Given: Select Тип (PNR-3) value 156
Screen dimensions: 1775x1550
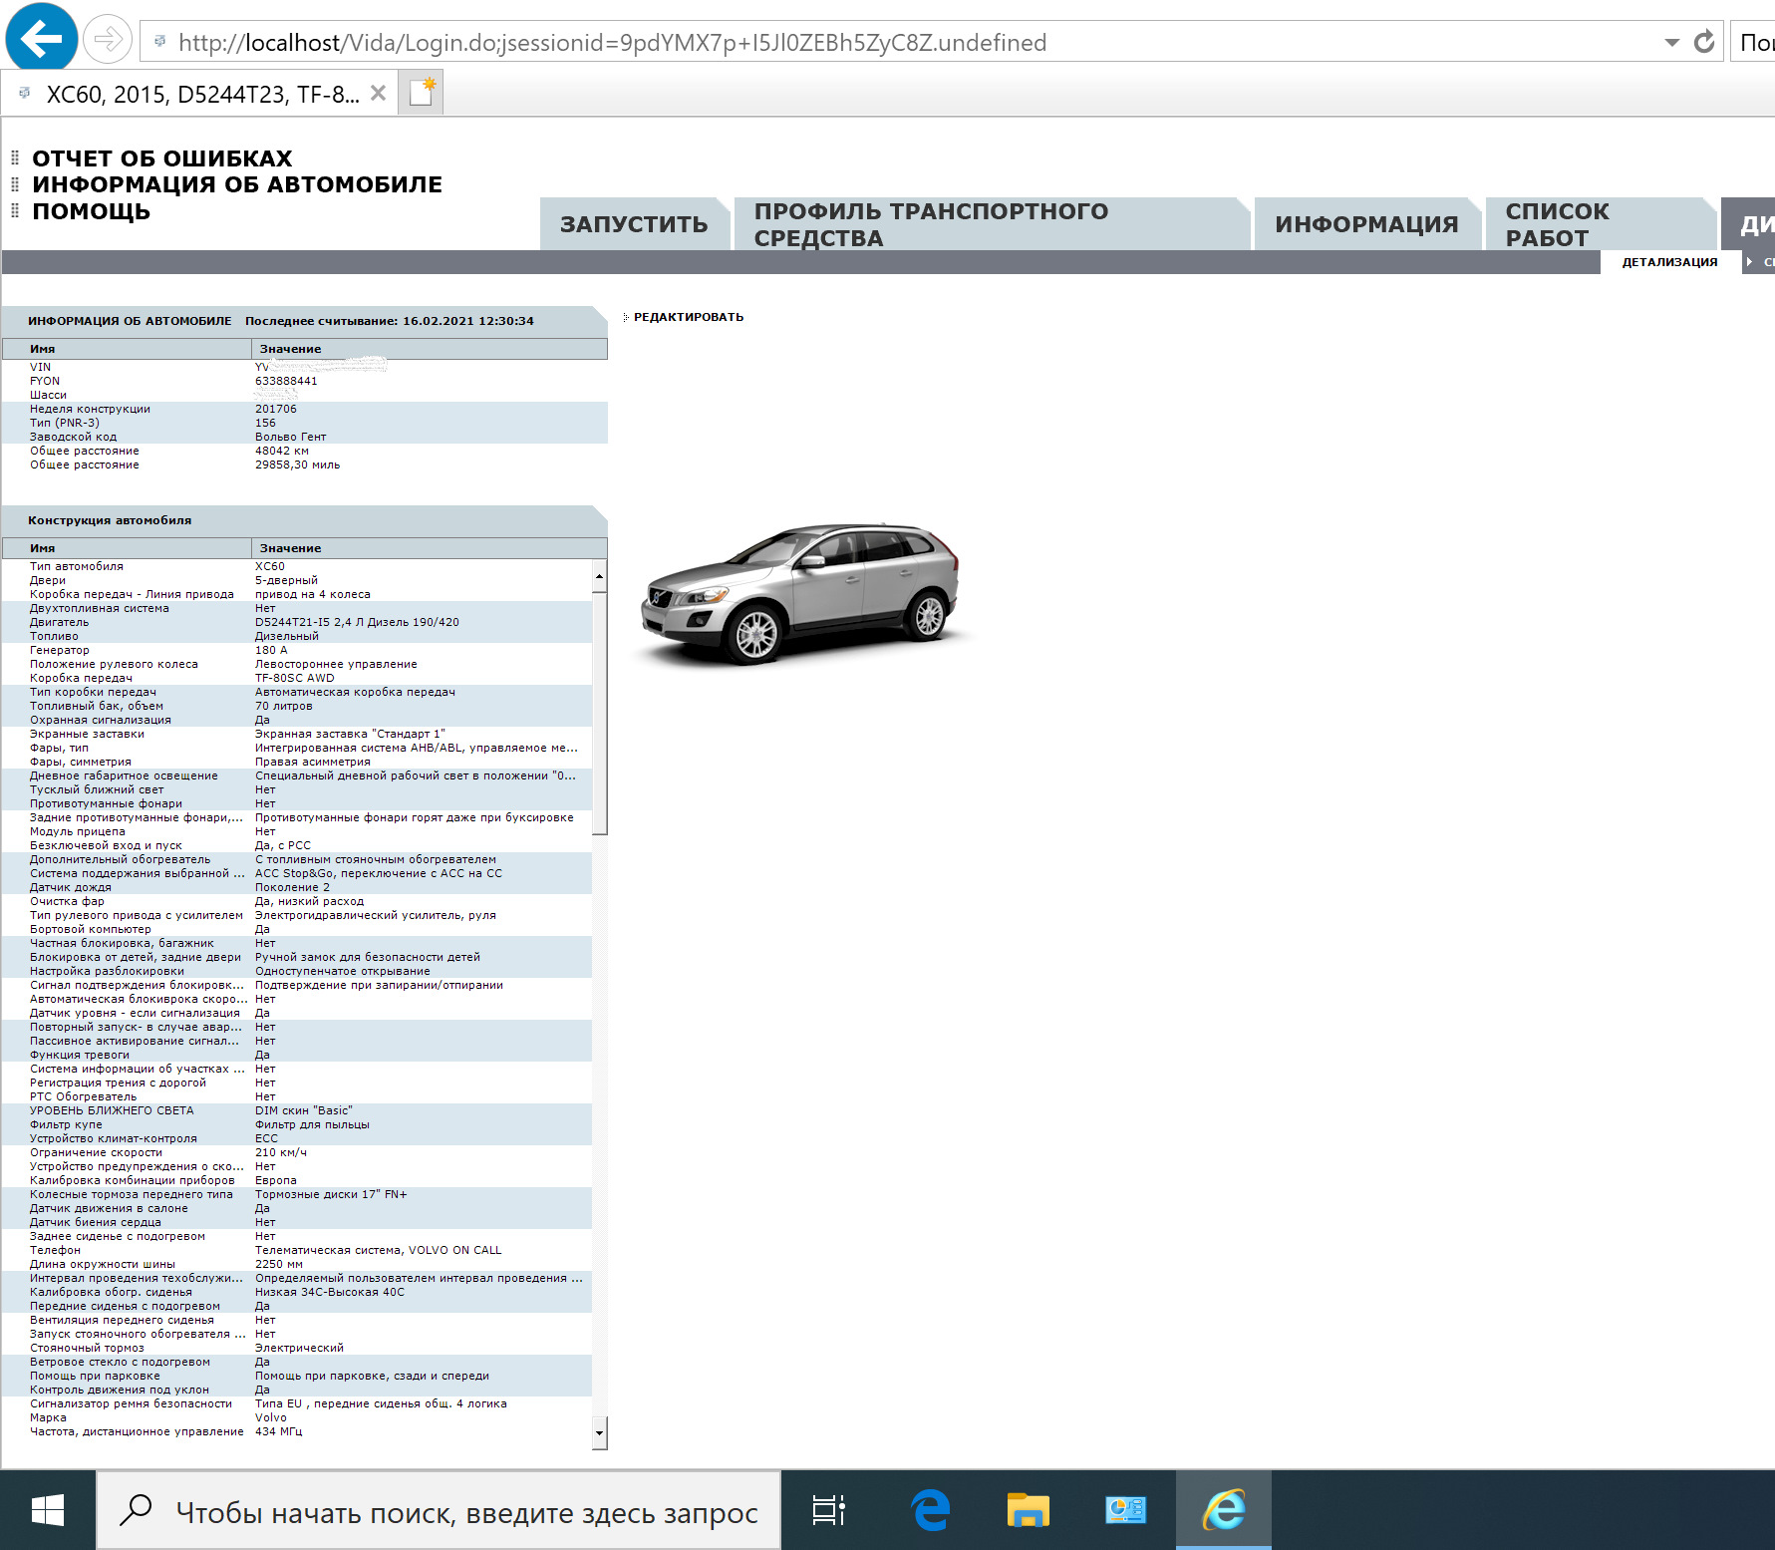Looking at the screenshot, I should point(265,423).
